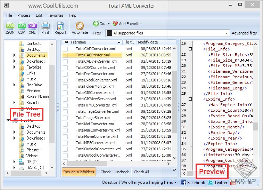Click the file list horizontal scrollbar
This screenshot has width=263, height=190.
coord(87,164)
